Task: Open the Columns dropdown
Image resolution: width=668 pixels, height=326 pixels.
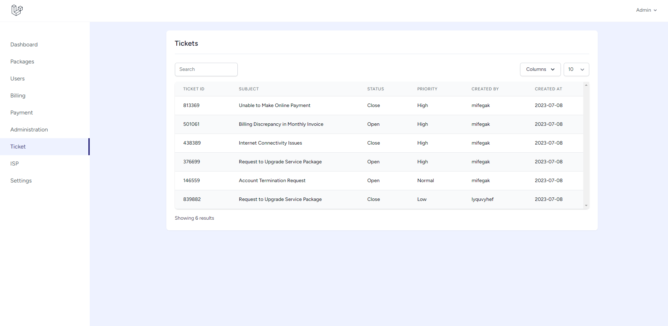Action: click(x=540, y=69)
